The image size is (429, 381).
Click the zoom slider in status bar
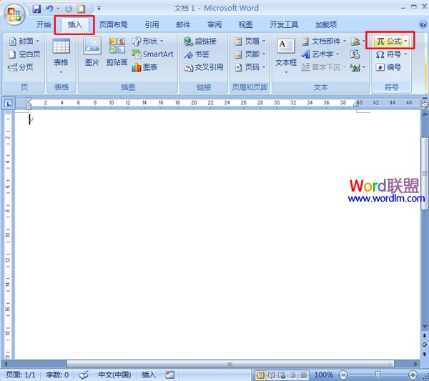(378, 375)
